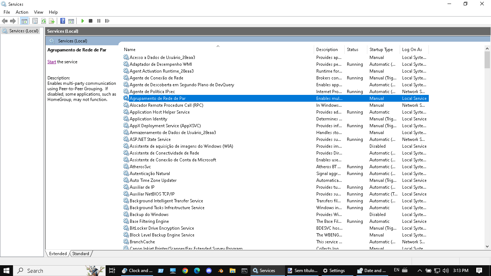Open Discord from taskbar
The width and height of the screenshot is (491, 276).
pos(209,271)
